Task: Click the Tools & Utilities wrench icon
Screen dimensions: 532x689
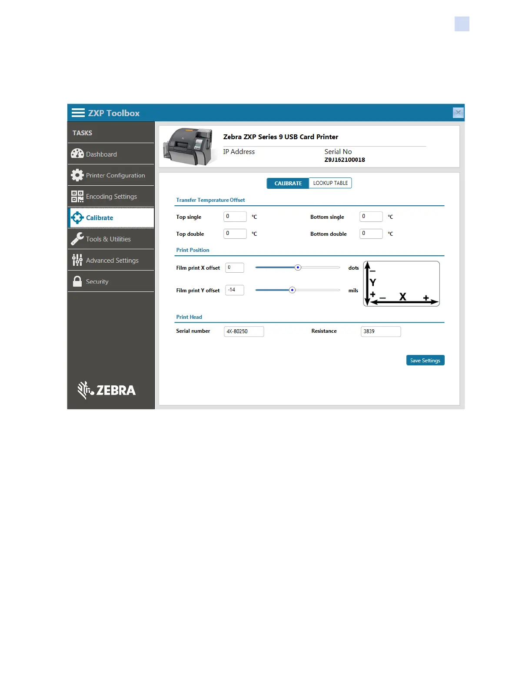Action: tap(77, 239)
